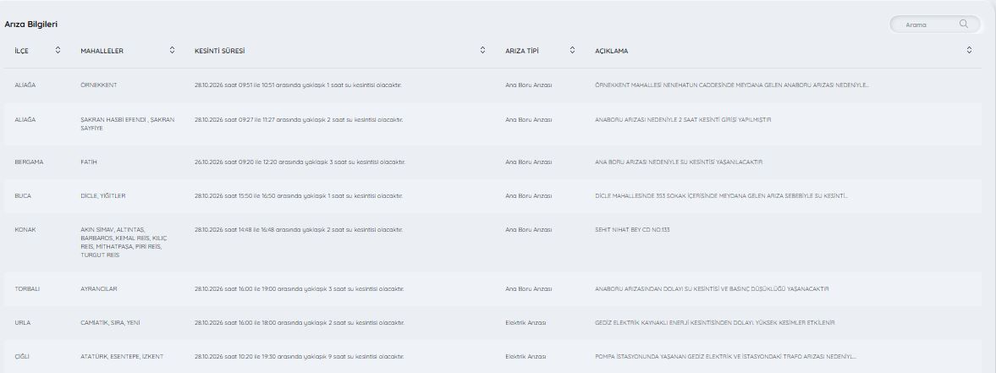The height and width of the screenshot is (373, 996).
Task: Select the AYRANCILAR neighborhood cell
Action: 99,289
